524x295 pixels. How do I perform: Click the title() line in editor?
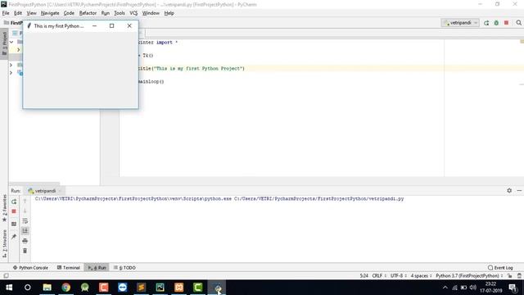192,68
